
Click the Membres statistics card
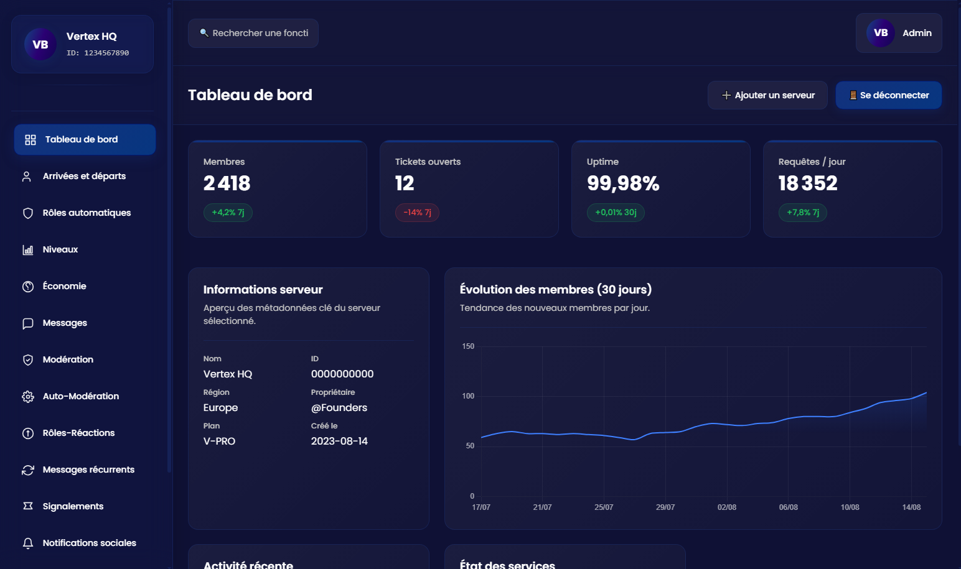tap(277, 188)
